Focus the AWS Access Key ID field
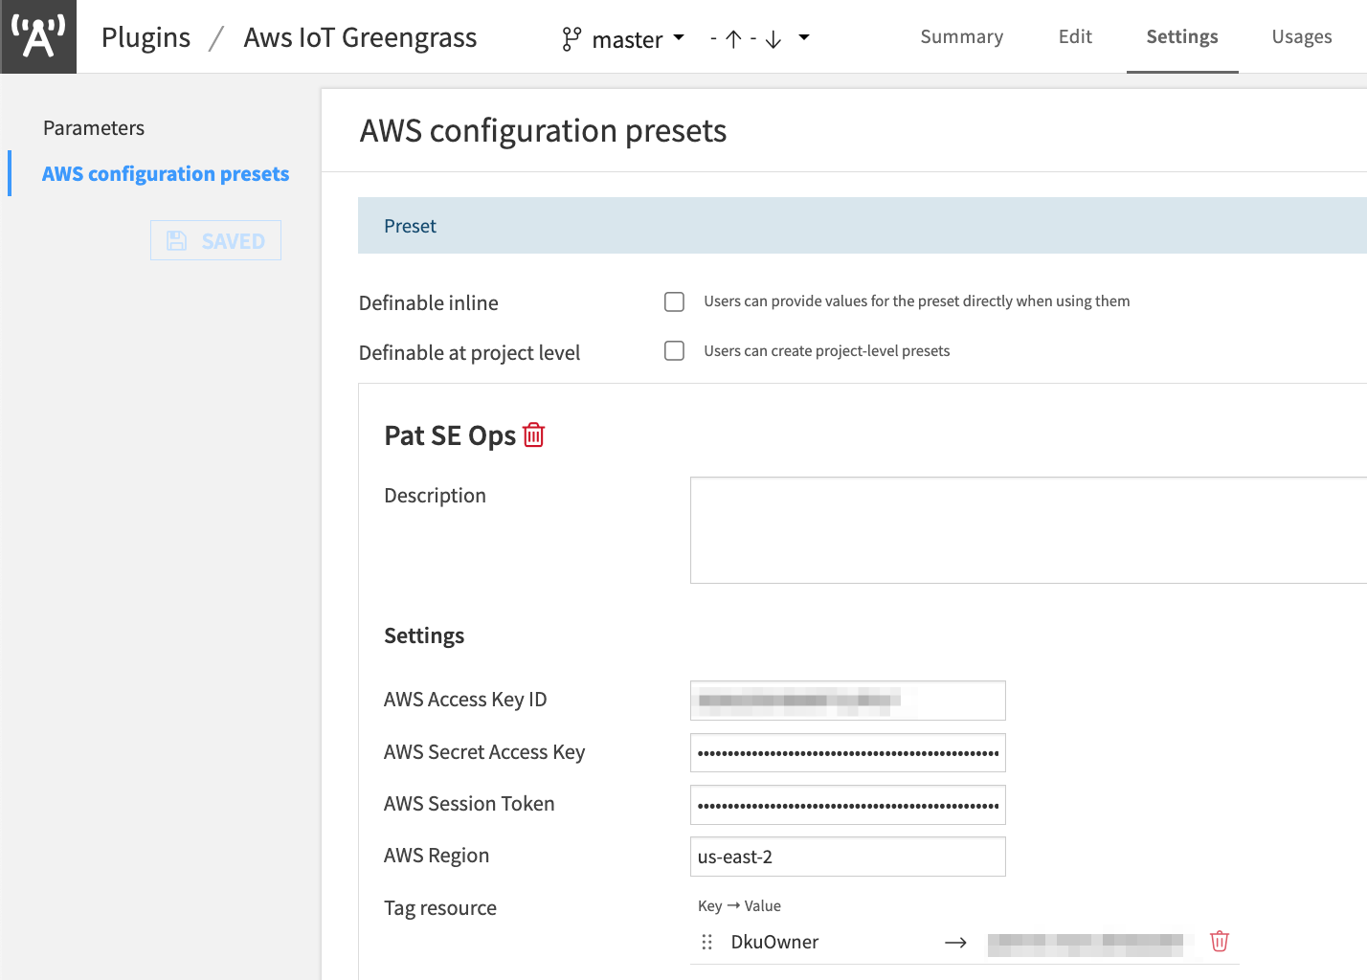The image size is (1367, 980). pos(847,701)
